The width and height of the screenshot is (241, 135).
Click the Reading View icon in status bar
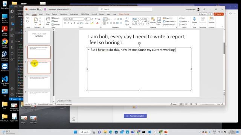(x=191, y=104)
